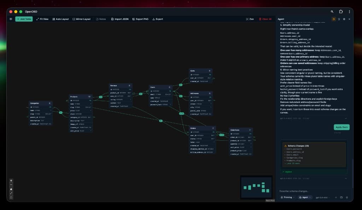Screen dimensions: 362x210
Task: Close the Agent panel
Action: (349, 19)
